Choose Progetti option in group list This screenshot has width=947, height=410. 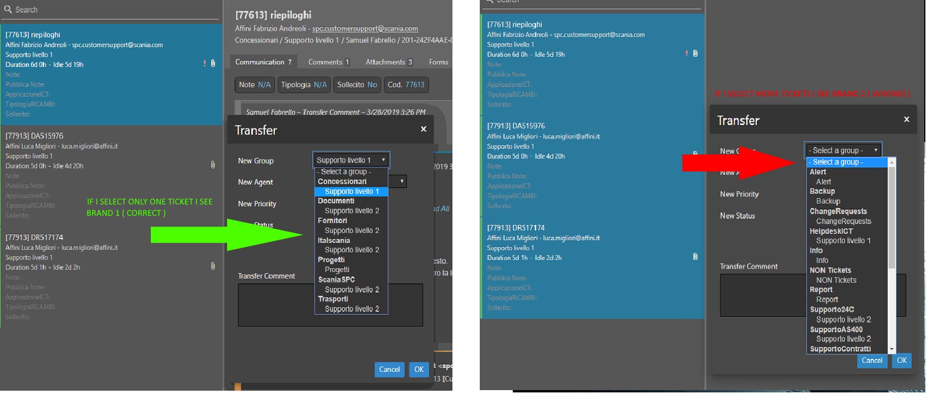tap(337, 270)
